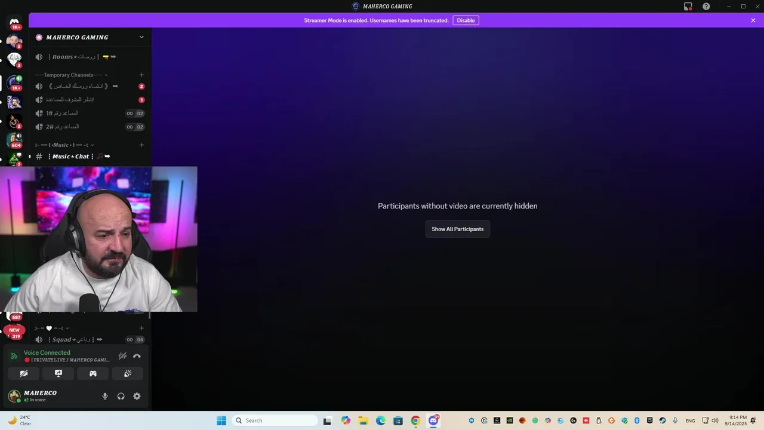
Task: Join helper voice channel number 2#
Action: pos(90,127)
